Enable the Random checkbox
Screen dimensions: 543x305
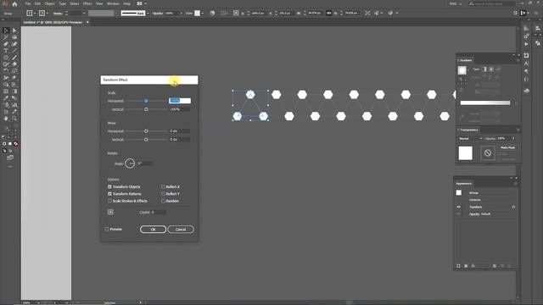click(x=163, y=201)
